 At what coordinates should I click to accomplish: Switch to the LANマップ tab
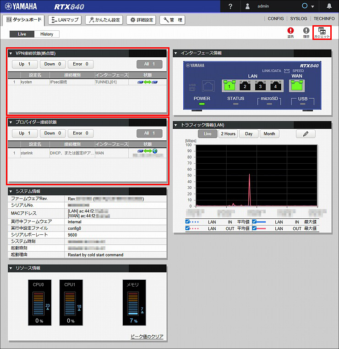65,20
